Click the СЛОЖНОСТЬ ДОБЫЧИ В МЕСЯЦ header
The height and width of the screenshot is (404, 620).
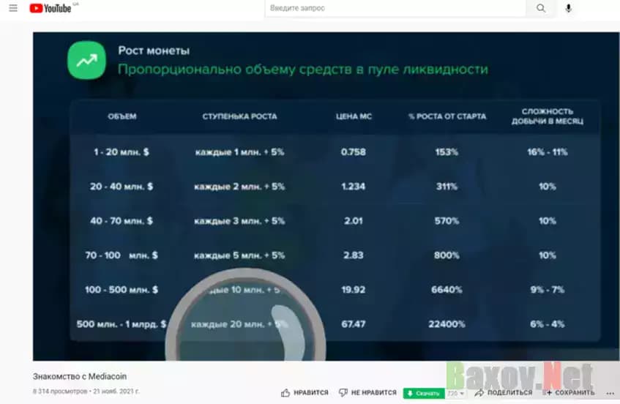pyautogui.click(x=548, y=116)
